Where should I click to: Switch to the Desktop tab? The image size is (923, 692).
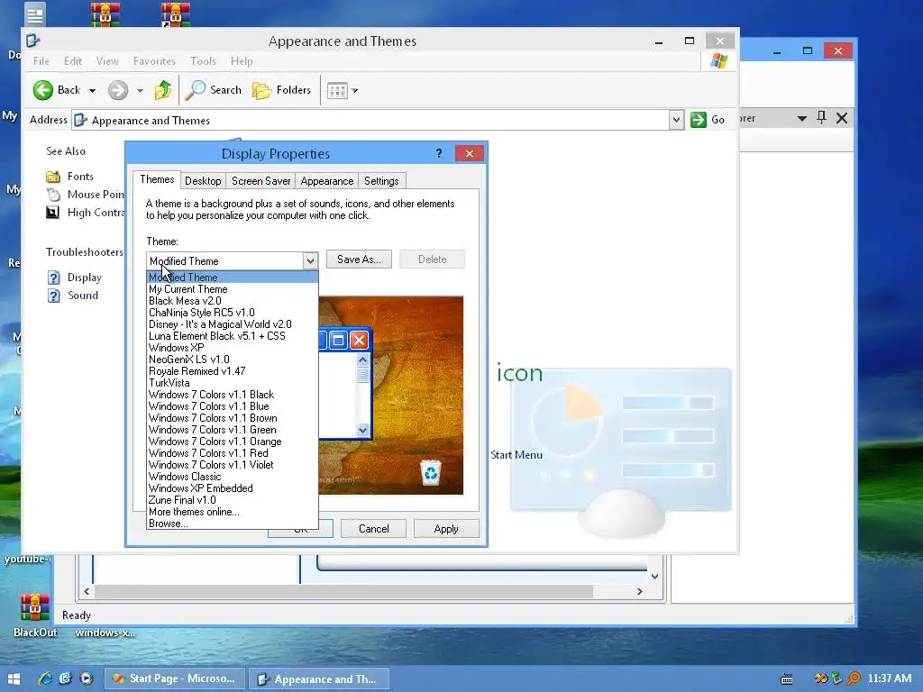(x=203, y=180)
